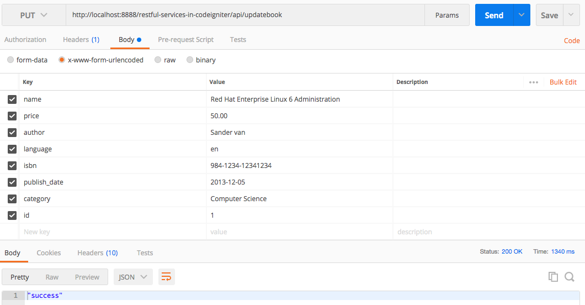Disable the publish_date parameter checkbox
Viewport: 585px width, 305px height.
12,182
